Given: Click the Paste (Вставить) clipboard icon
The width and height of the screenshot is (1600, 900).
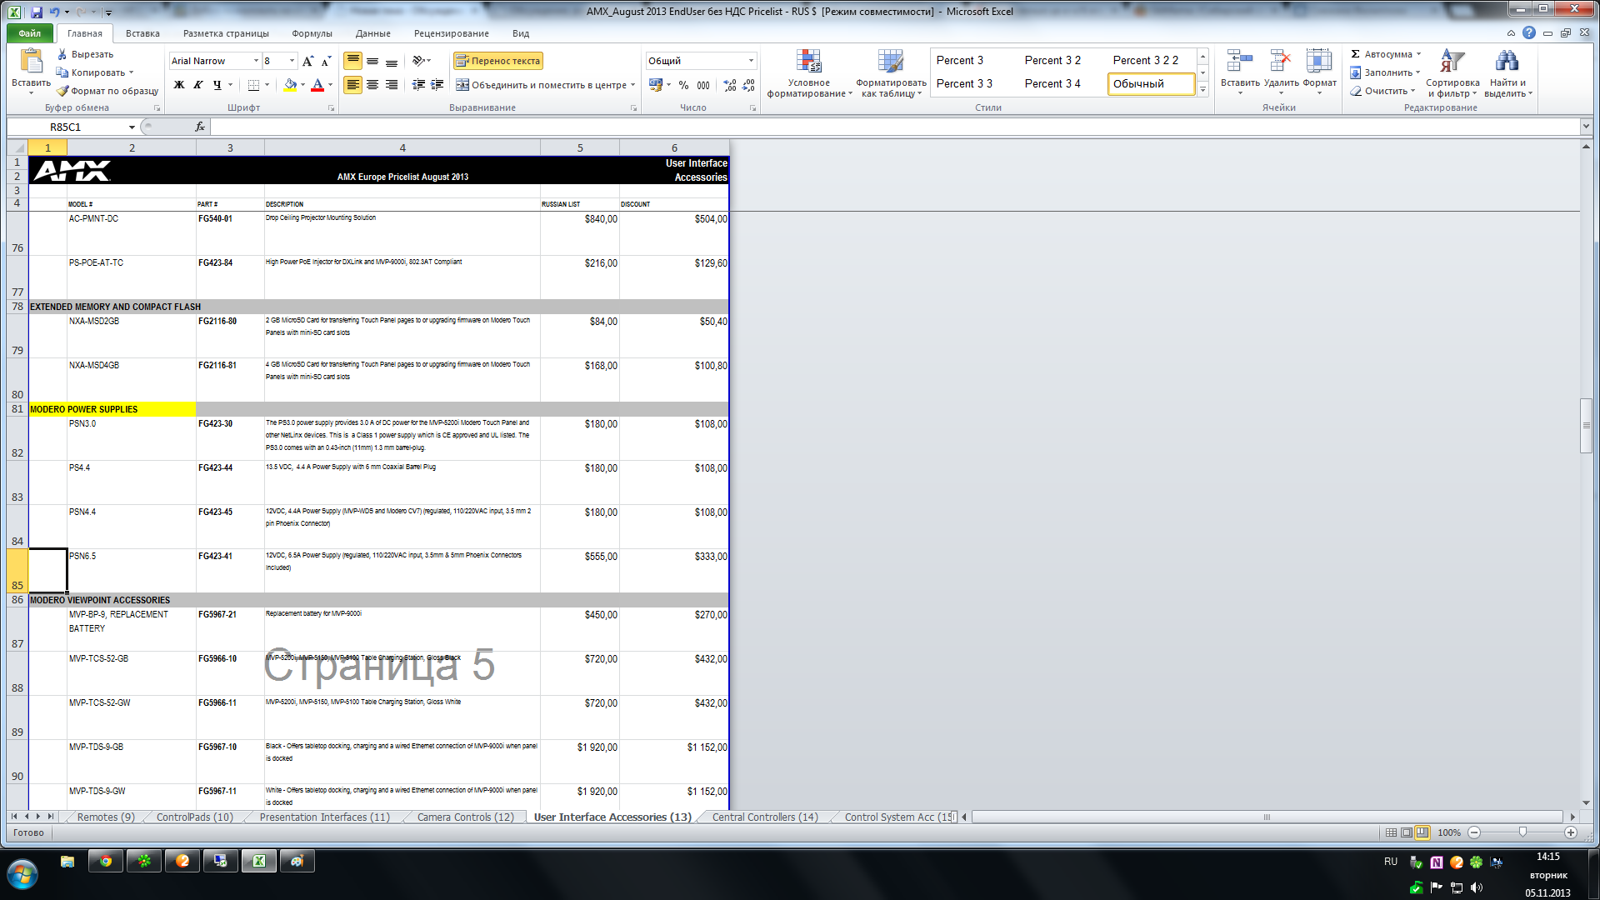Looking at the screenshot, I should [32, 62].
